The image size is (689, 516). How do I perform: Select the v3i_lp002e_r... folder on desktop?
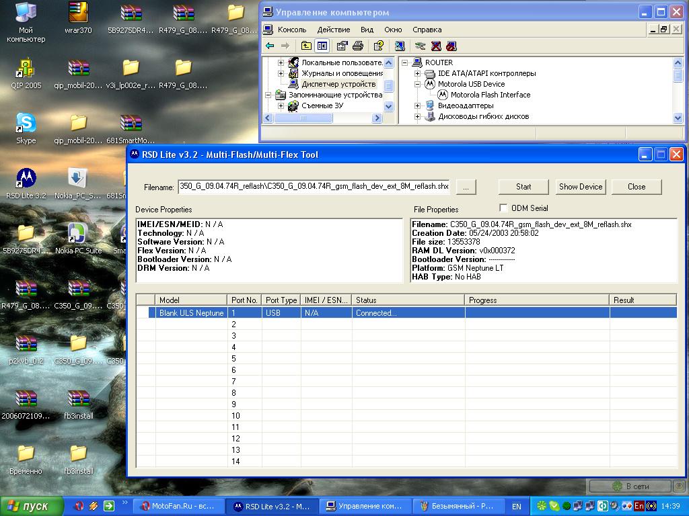click(131, 74)
